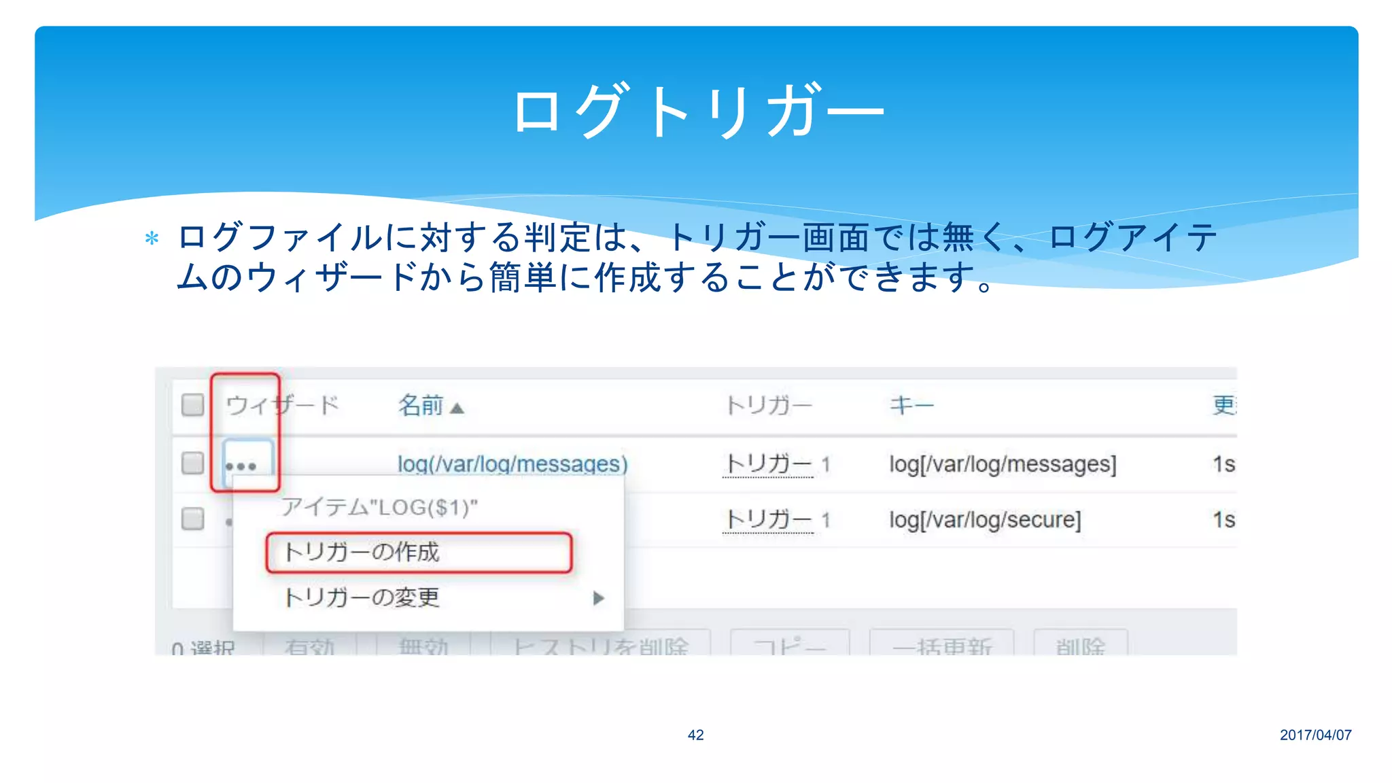Image resolution: width=1392 pixels, height=783 pixels.
Task: Click the 1s interval in secure row
Action: (x=1223, y=520)
